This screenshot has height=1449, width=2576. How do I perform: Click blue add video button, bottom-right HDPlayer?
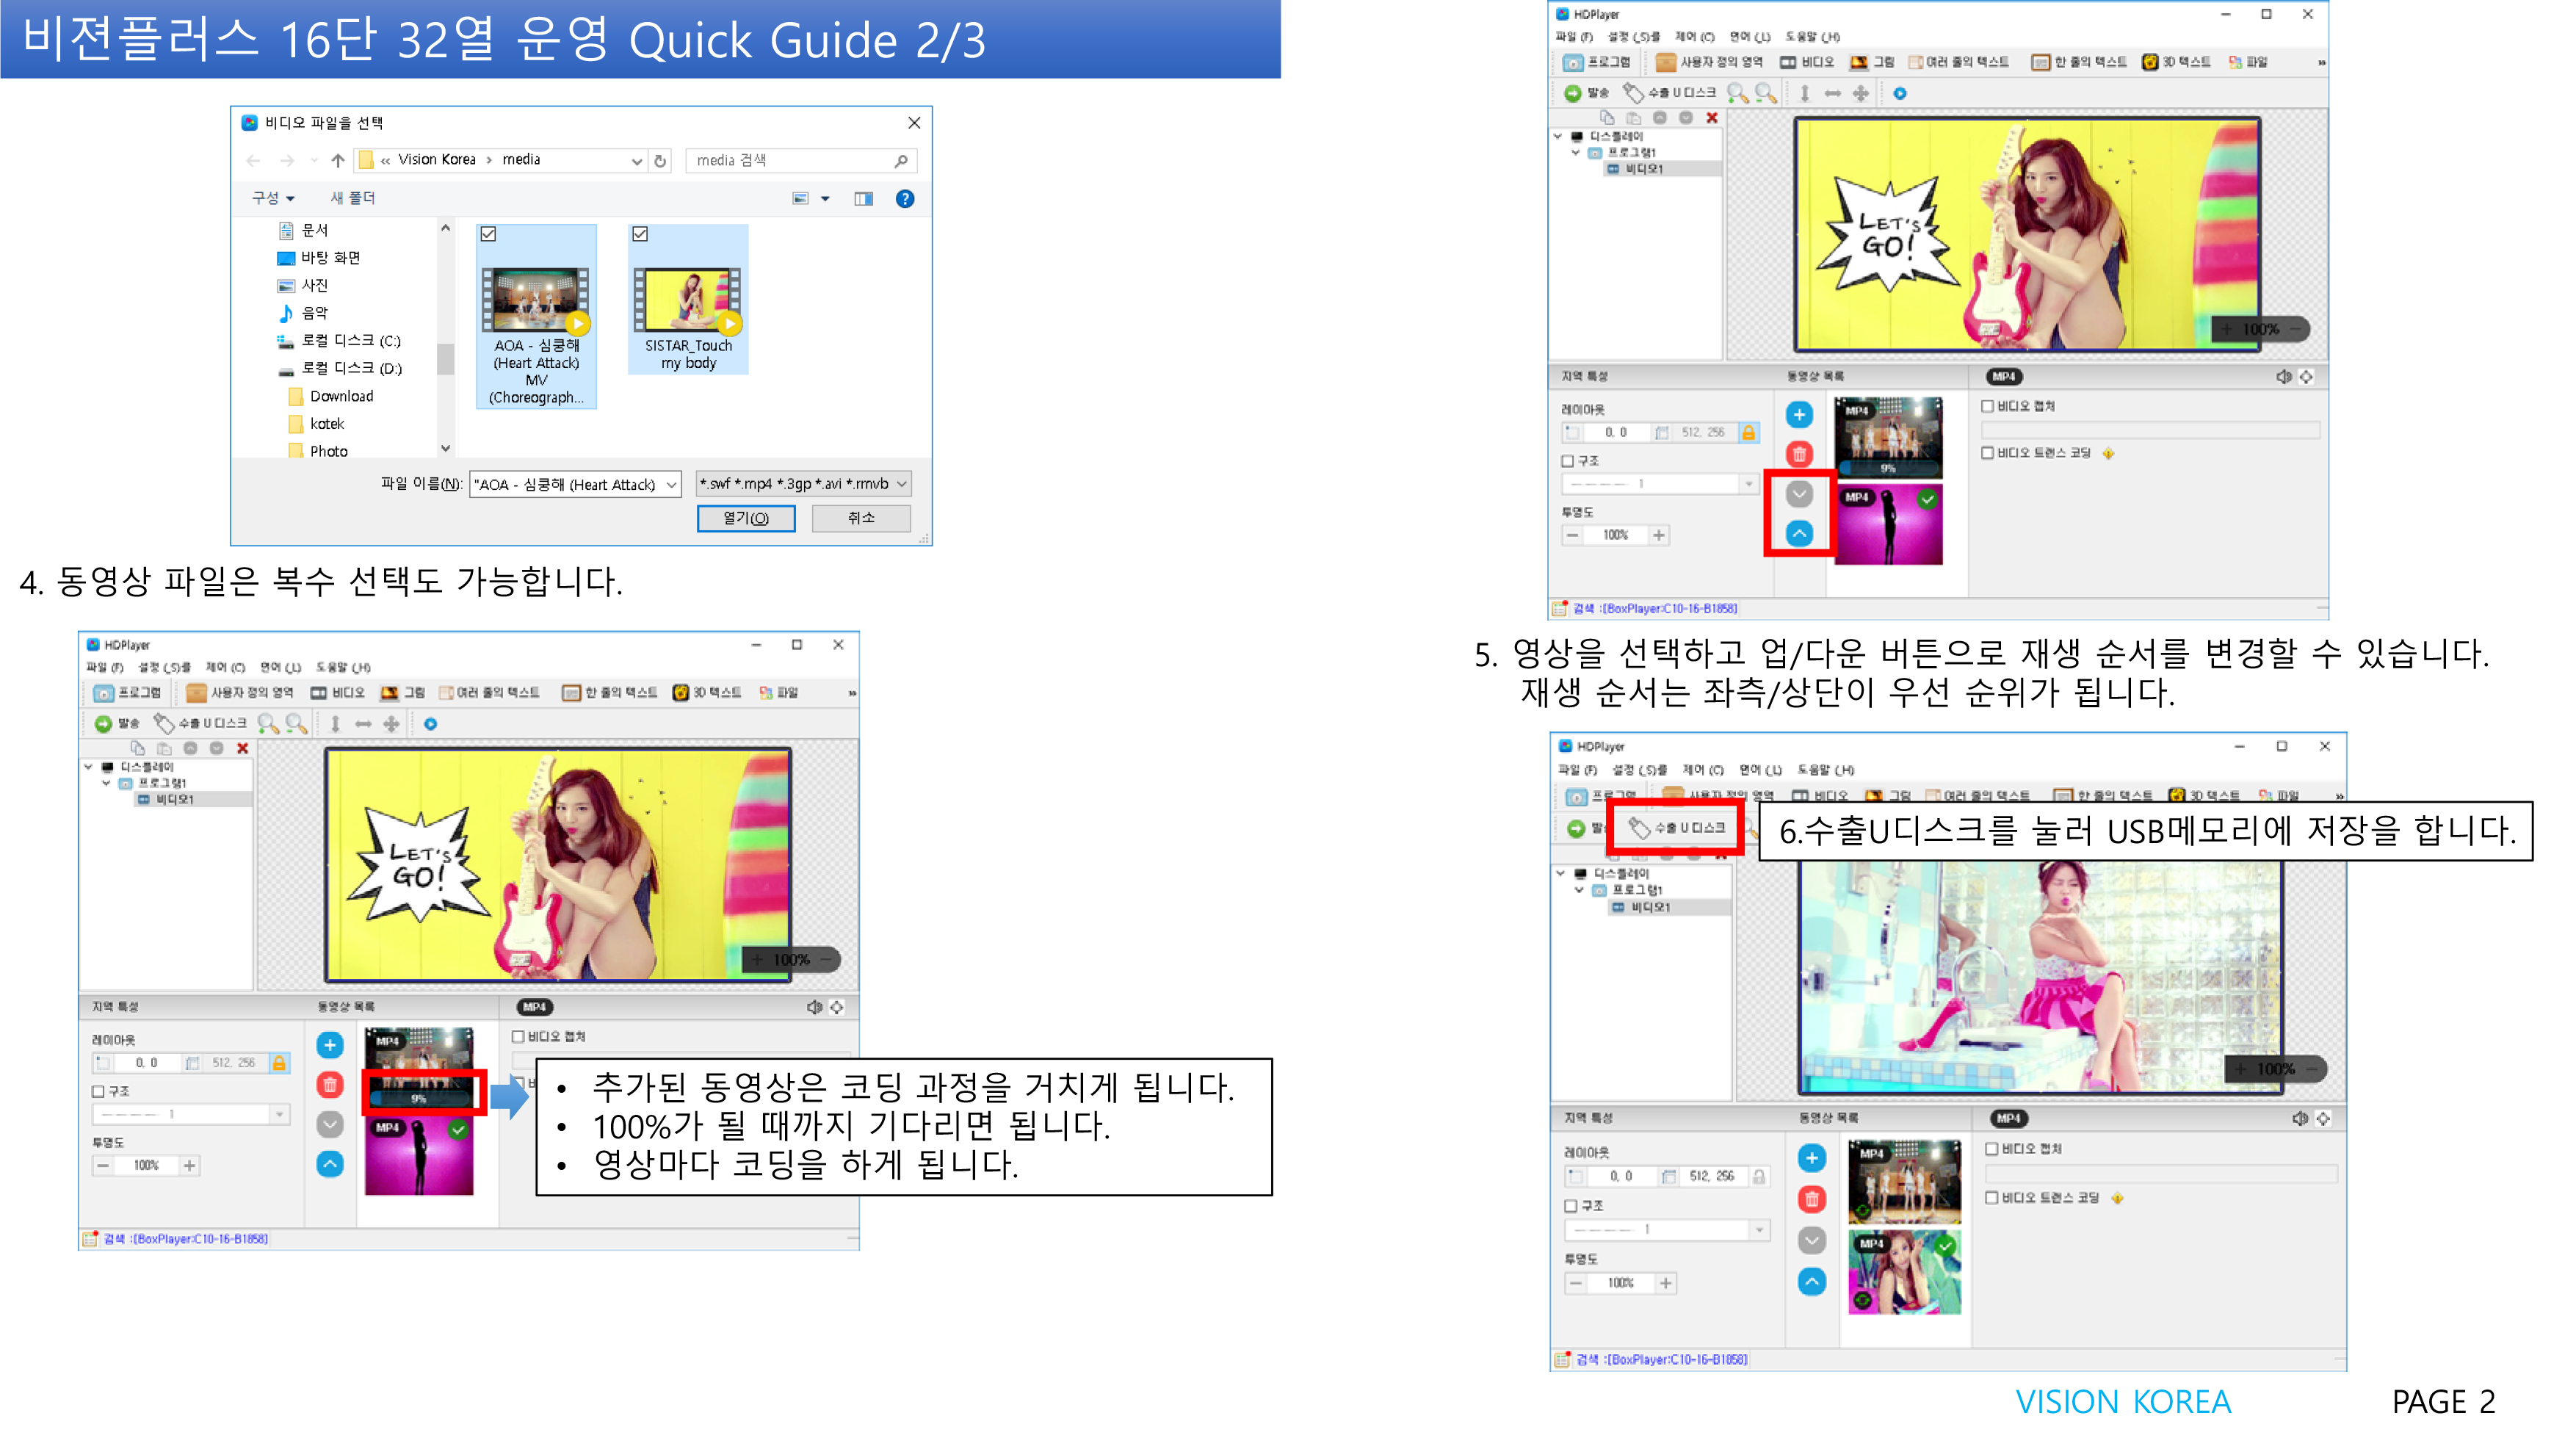coord(1812,1158)
